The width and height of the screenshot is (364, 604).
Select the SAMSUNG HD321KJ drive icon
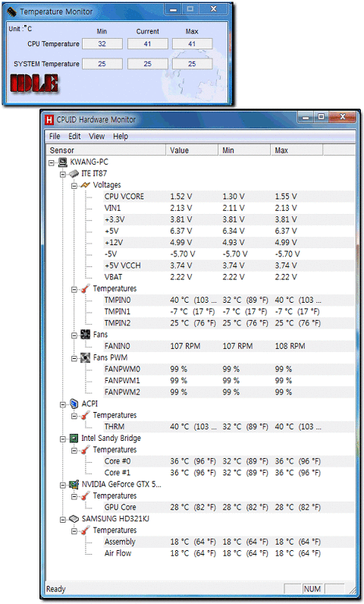click(74, 520)
